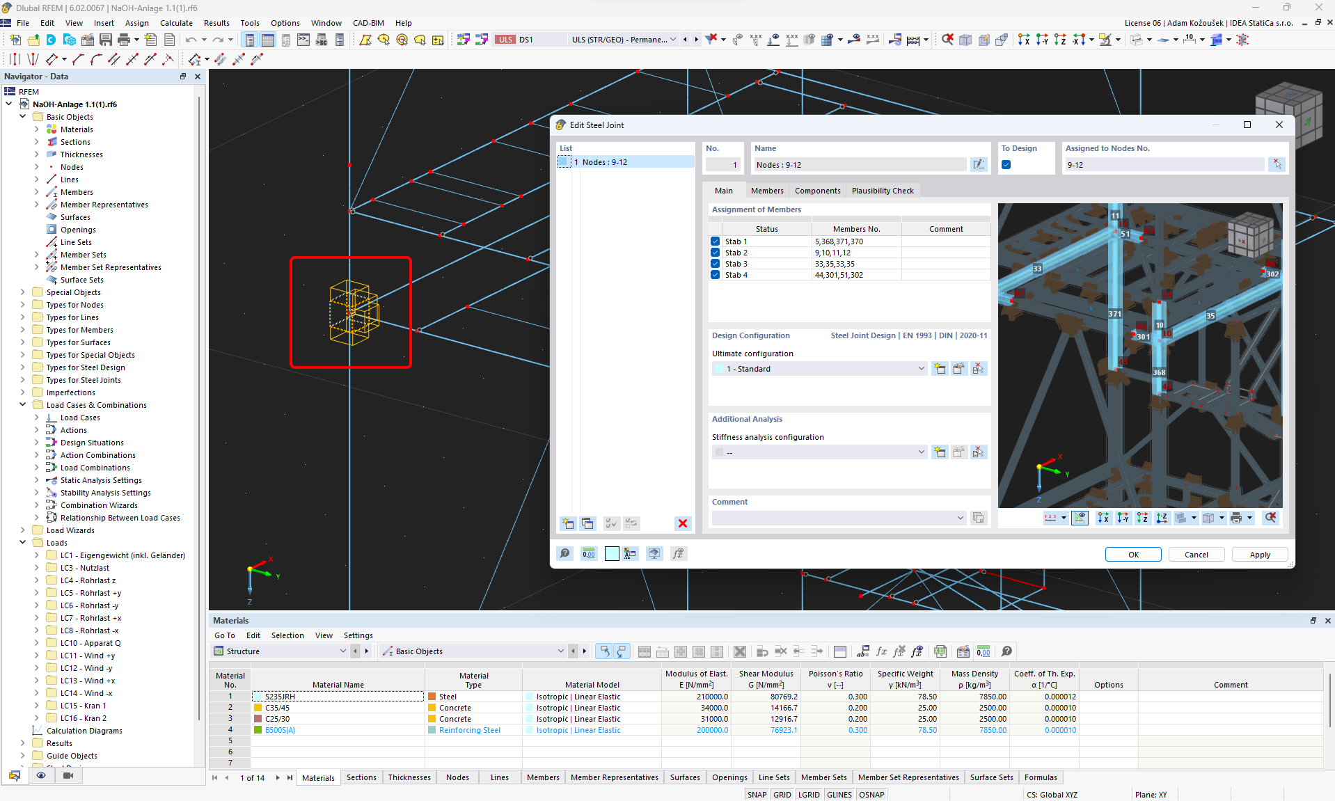Click the undo arrow in toolbar
The width and height of the screenshot is (1335, 801).
pyautogui.click(x=191, y=40)
